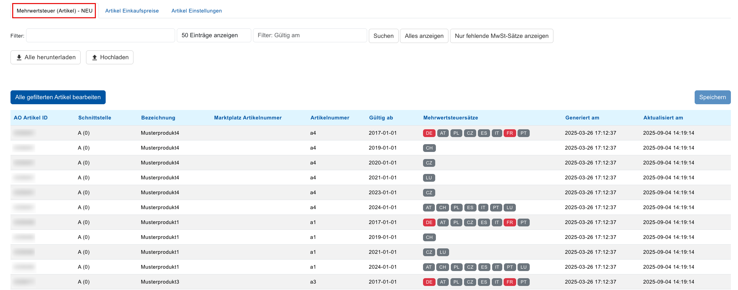Screen dimensions: 738x290
Task: Click LU badge in Musterprodukt4 2021-01-01 row
Action: pyautogui.click(x=429, y=178)
